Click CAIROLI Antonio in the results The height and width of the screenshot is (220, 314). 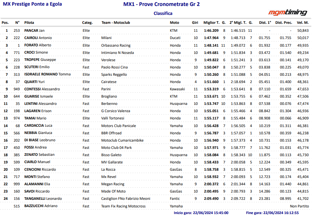coord(38,38)
